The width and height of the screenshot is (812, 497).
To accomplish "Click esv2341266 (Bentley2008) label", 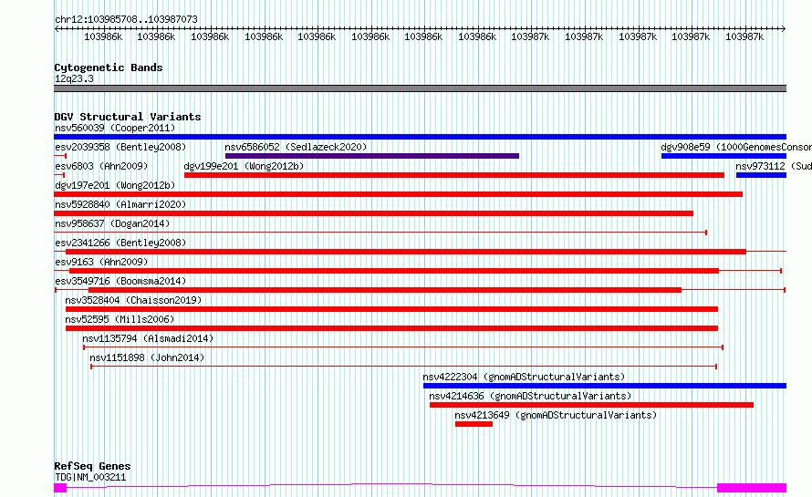I will point(120,243).
